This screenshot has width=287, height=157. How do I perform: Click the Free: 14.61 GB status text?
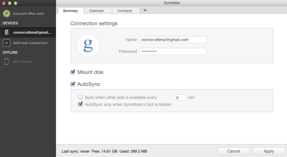point(104,151)
